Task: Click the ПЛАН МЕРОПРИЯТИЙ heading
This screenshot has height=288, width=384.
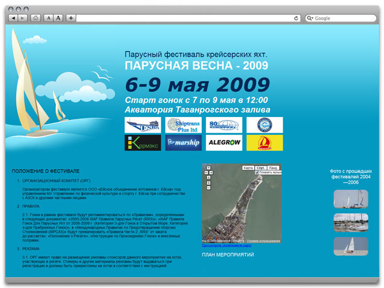Action: point(228,254)
